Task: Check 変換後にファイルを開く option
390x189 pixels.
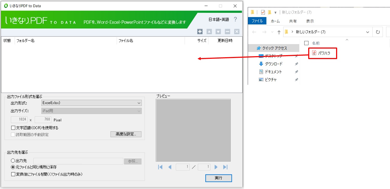Action: 13,174
